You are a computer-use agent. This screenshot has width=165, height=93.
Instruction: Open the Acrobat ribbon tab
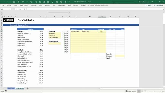coord(76,5)
